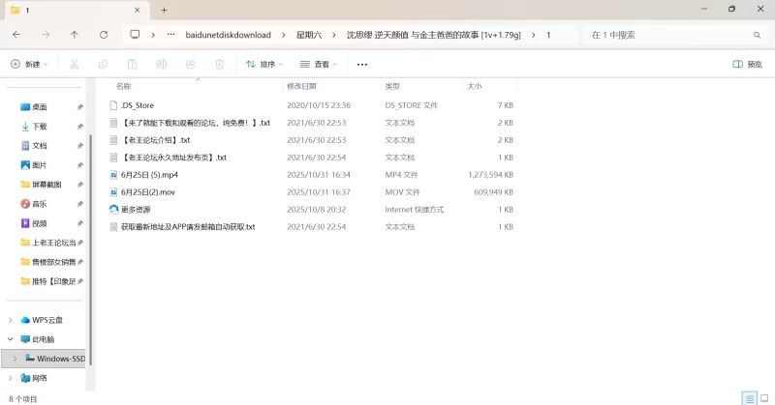Expand the Windows-SSD drive node
775x405 pixels.
point(15,359)
